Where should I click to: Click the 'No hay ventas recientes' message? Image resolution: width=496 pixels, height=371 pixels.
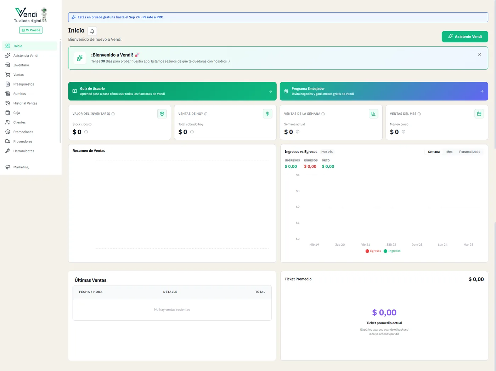(x=172, y=310)
